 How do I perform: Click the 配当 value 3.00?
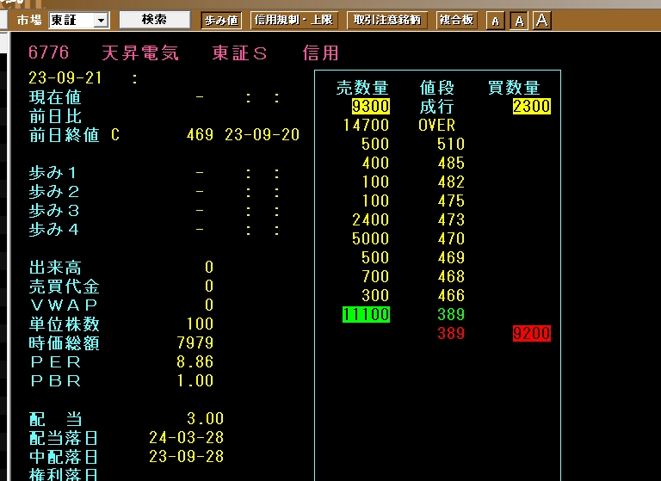click(x=205, y=418)
